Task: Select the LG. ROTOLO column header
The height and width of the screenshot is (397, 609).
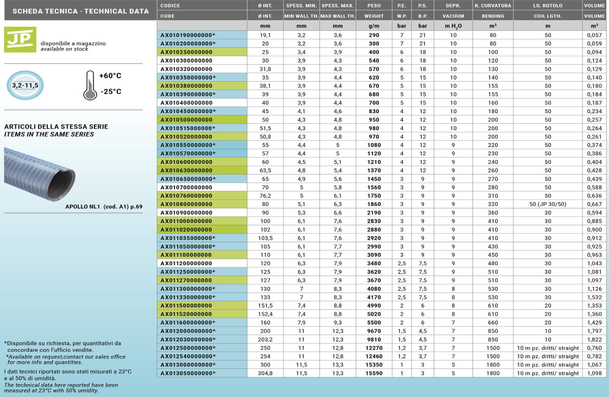Action: tap(548, 6)
